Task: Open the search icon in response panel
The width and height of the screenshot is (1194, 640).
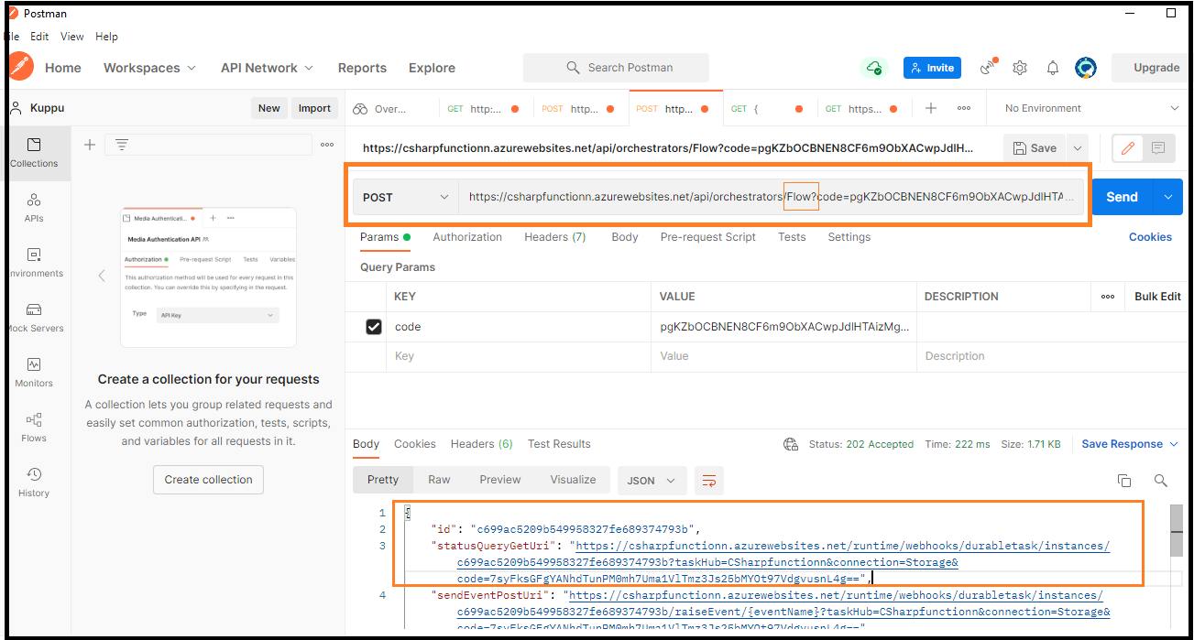Action: (1160, 480)
